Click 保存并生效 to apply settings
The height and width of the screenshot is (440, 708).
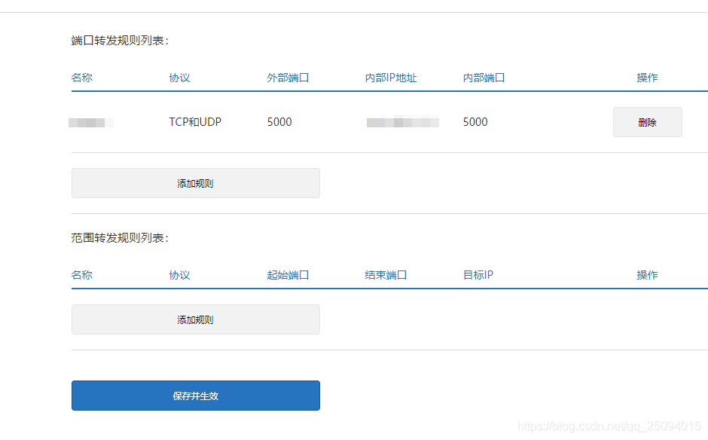195,395
